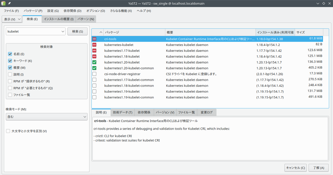
Task: Select the csi-node-driver-registrar package name
Action: [x=122, y=74]
